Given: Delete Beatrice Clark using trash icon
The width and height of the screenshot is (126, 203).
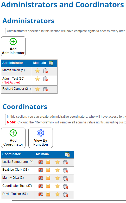Looking at the screenshot, I should pos(66,170).
